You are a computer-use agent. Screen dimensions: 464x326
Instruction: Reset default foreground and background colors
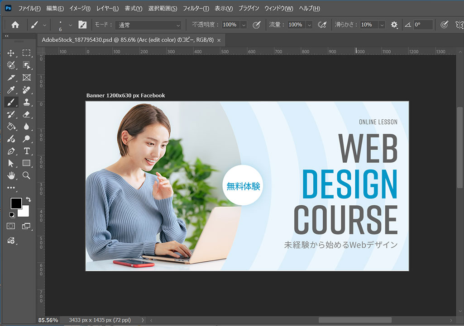[12, 215]
